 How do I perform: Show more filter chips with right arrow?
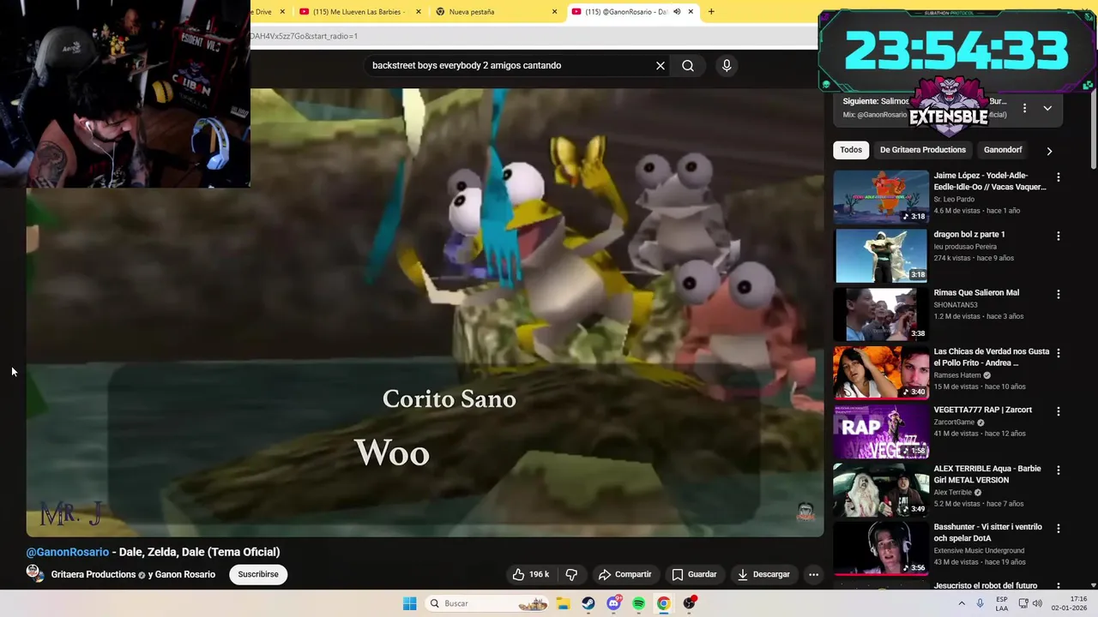tap(1049, 151)
